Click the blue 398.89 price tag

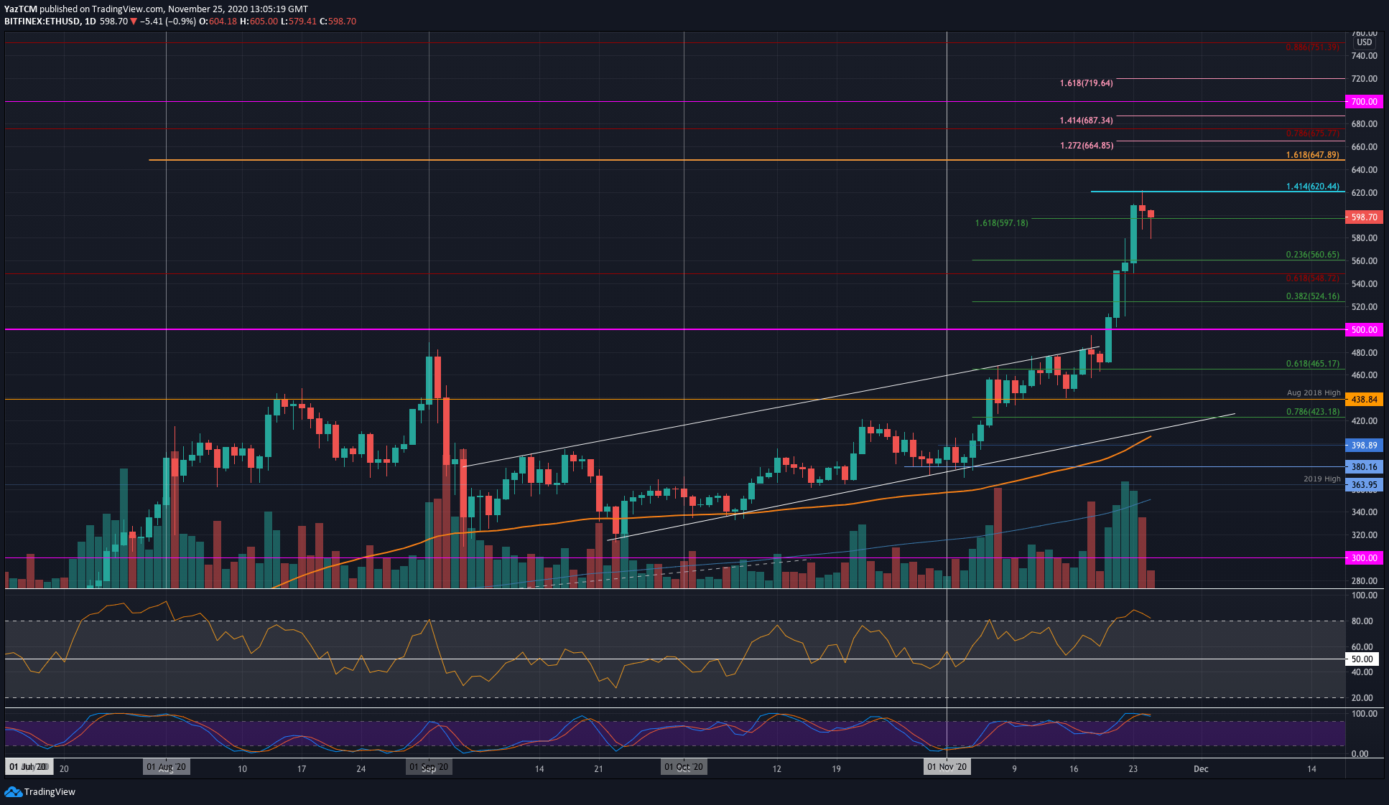(x=1364, y=446)
